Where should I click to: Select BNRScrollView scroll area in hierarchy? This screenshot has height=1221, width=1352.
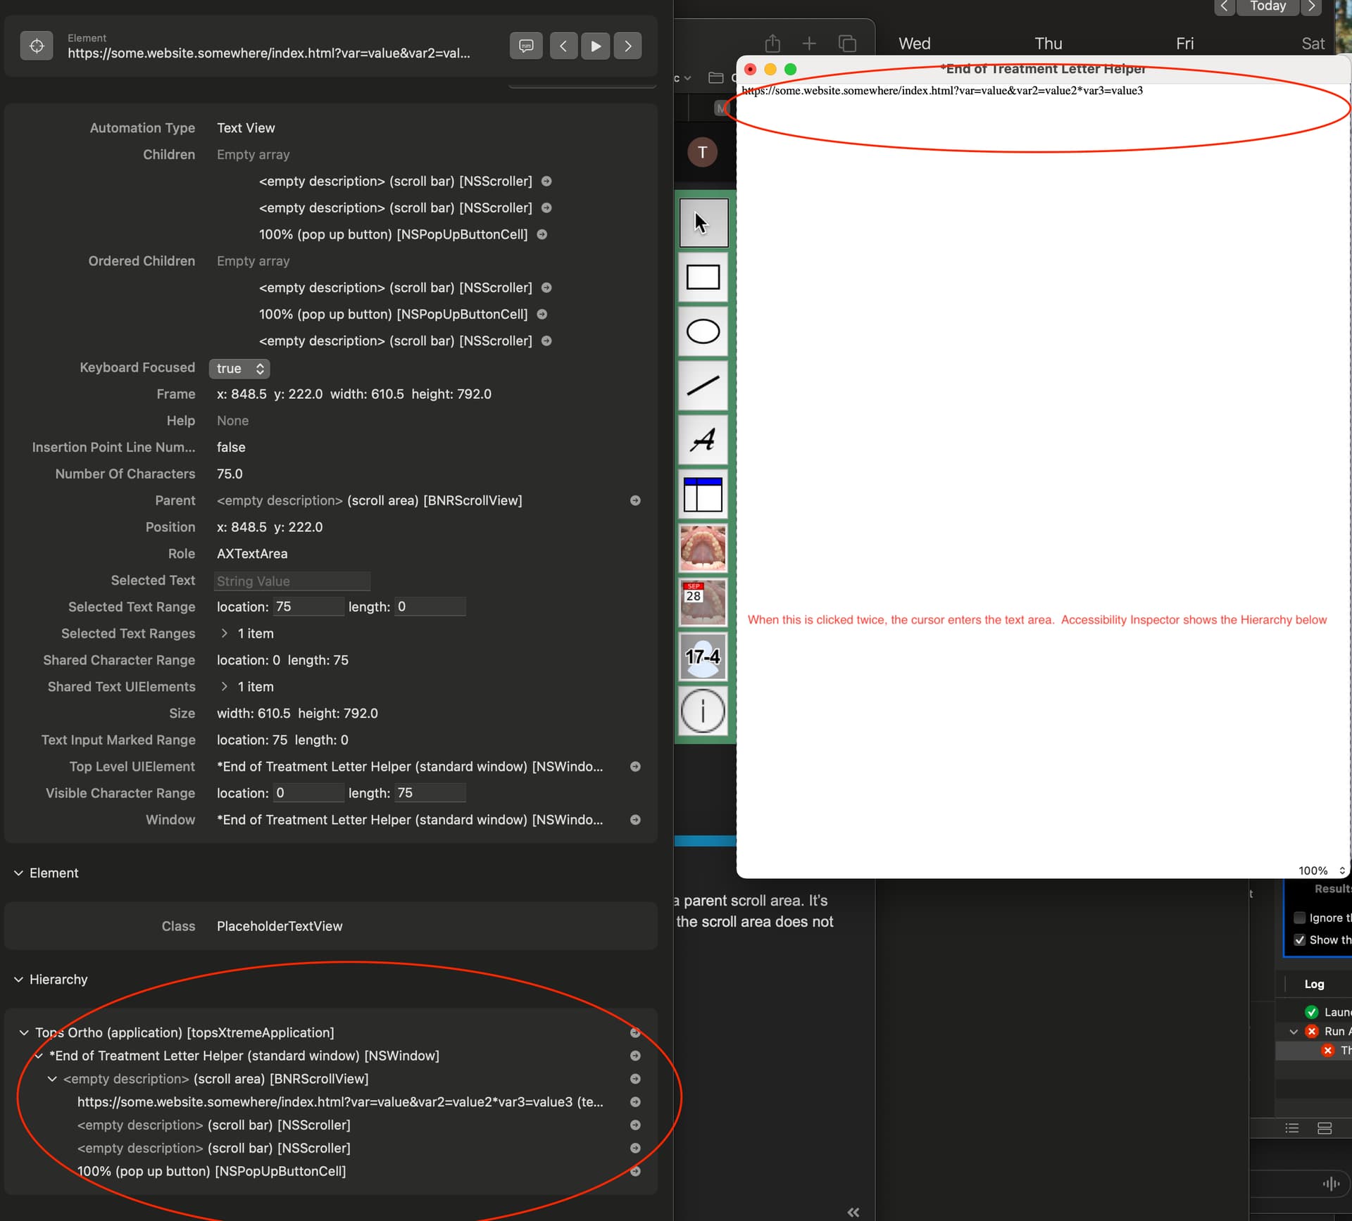point(215,1079)
